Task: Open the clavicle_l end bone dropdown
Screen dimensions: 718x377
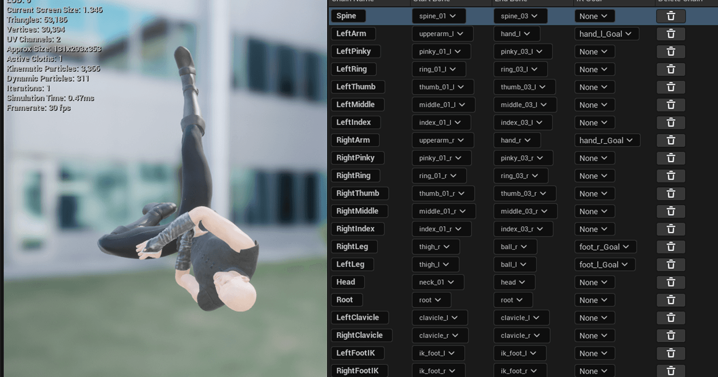Action: 521,318
